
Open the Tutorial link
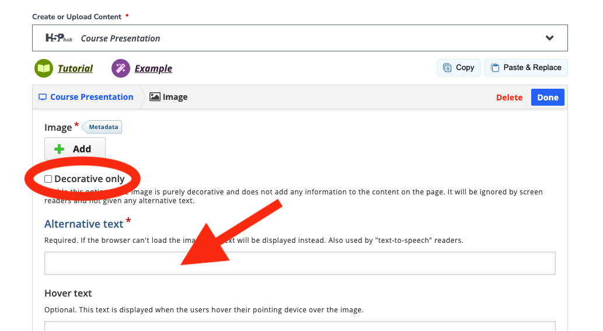[x=75, y=68]
